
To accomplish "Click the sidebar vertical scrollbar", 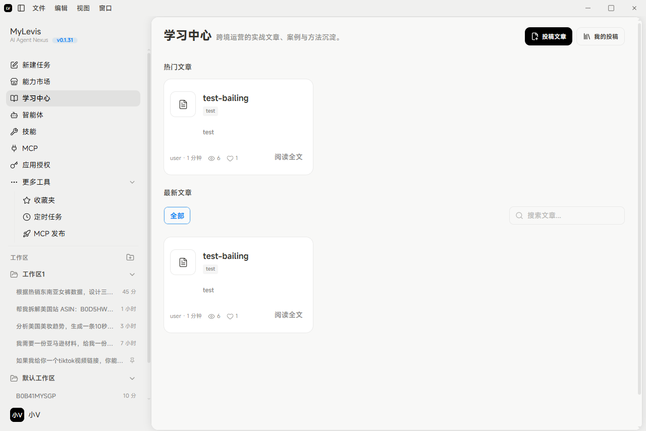I will click(149, 207).
